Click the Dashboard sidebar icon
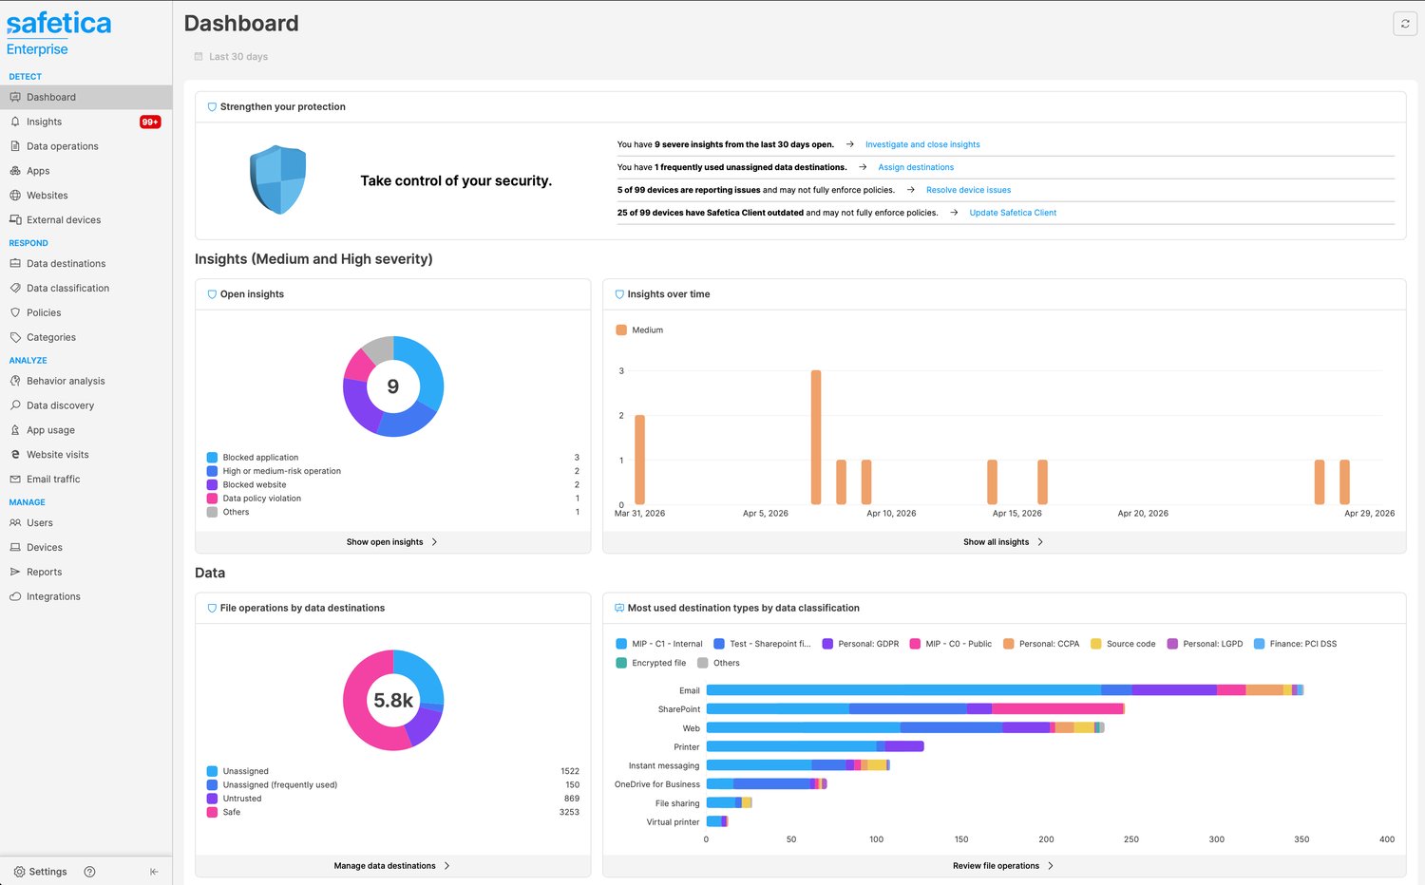Viewport: 1425px width, 885px height. 15,97
